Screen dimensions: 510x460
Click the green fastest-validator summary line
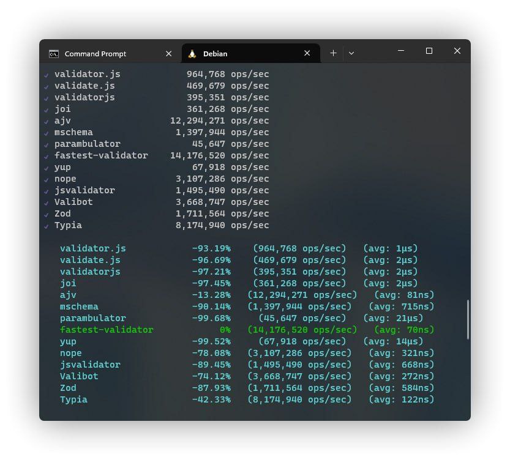pyautogui.click(x=107, y=330)
